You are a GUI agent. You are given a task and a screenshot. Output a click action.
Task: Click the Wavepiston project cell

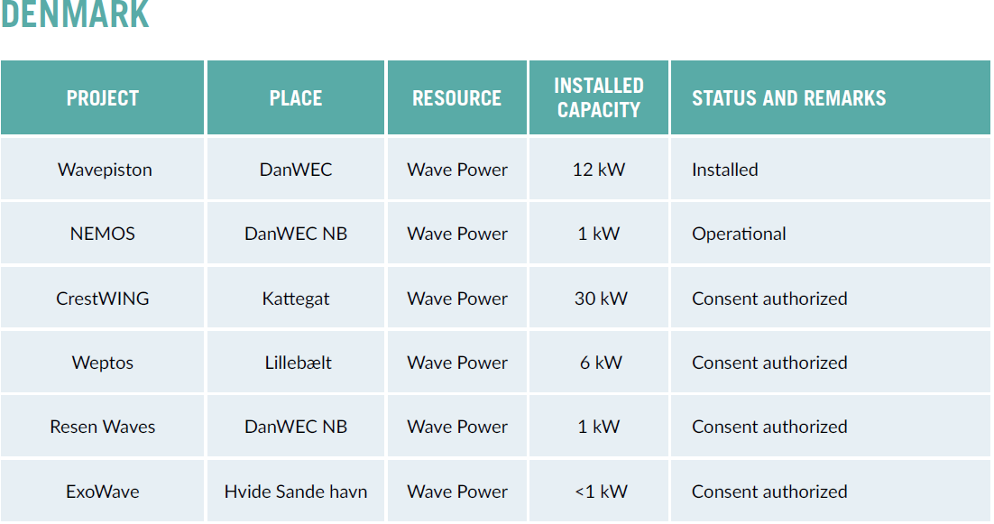(103, 170)
